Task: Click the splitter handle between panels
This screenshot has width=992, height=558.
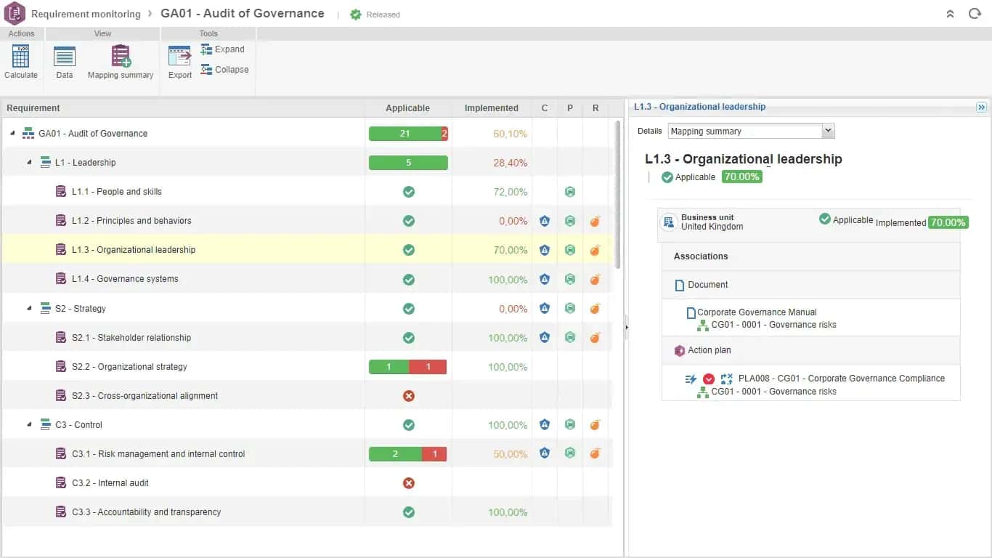Action: (626, 328)
